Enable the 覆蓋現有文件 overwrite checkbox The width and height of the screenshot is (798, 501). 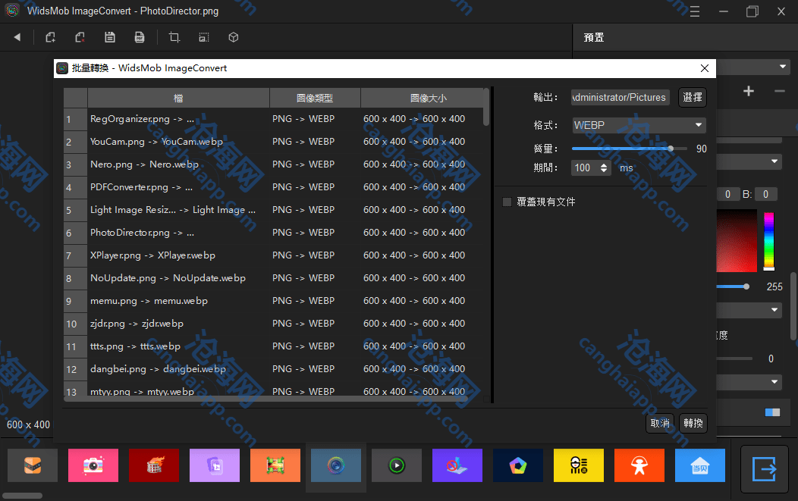[x=507, y=202]
